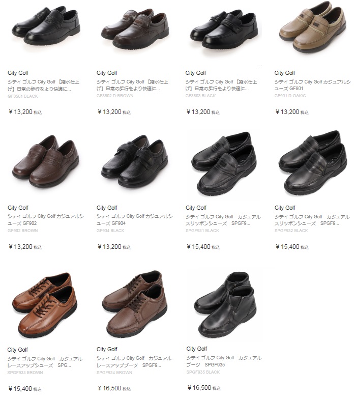The height and width of the screenshot is (399, 354).
Task: Open the SPGF935 BLACK boots image
Action: click(225, 304)
